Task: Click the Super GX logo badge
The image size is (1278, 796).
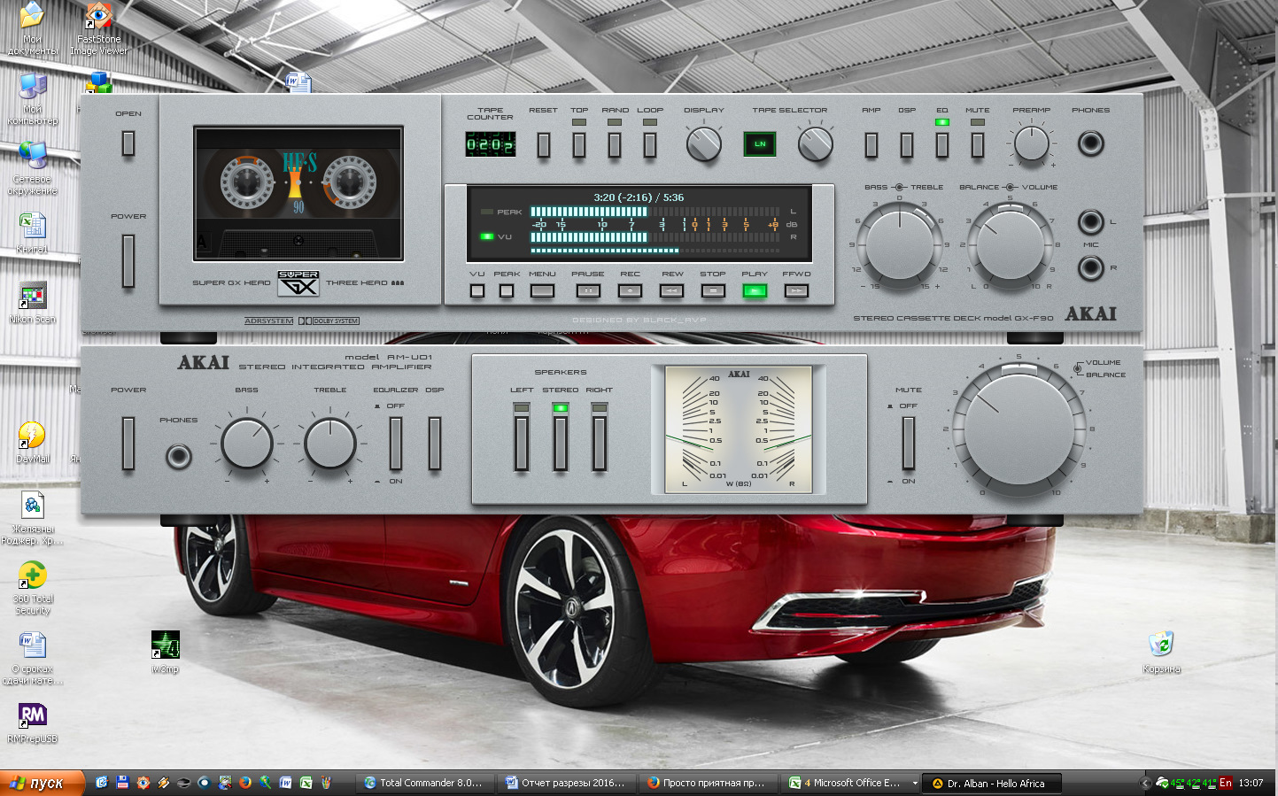Action: coord(298,282)
